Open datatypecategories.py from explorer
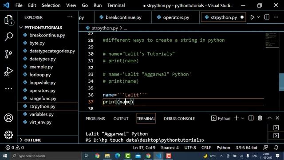Image resolution: width=284 pixels, height=160 pixels. point(52,51)
